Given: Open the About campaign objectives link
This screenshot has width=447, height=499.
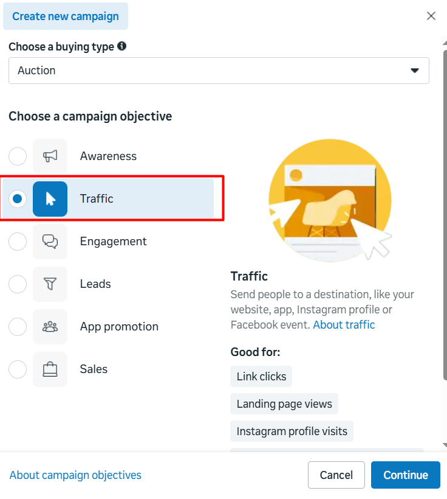Looking at the screenshot, I should coord(75,475).
